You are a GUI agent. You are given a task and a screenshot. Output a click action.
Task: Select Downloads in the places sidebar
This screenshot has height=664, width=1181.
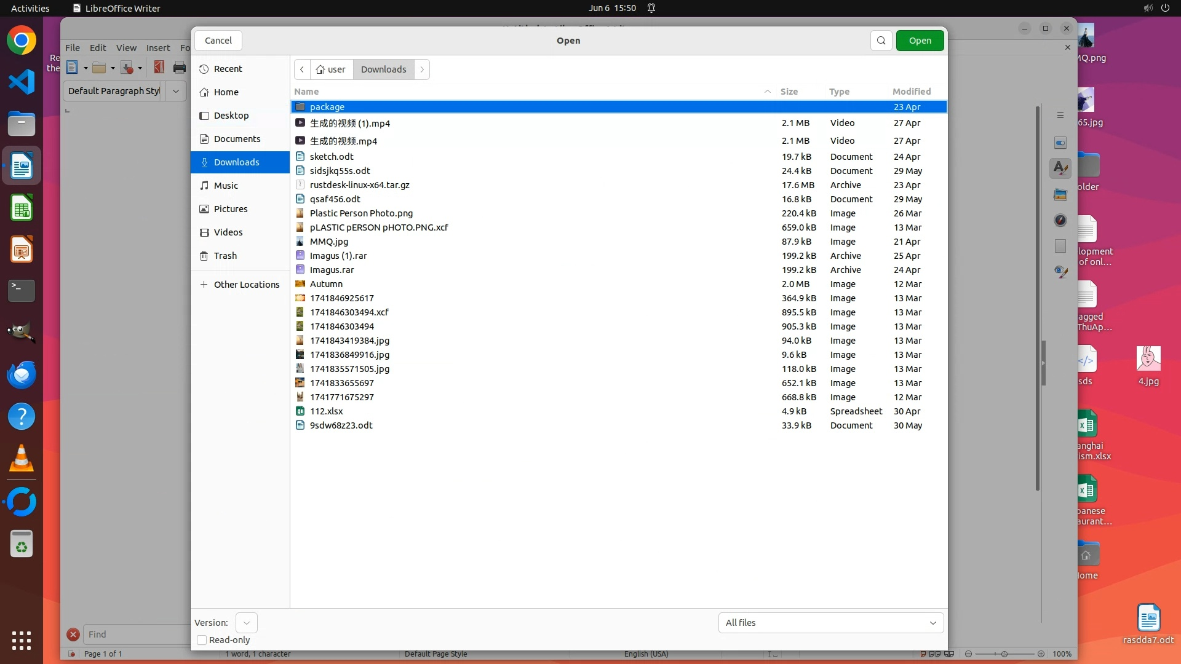pos(236,162)
